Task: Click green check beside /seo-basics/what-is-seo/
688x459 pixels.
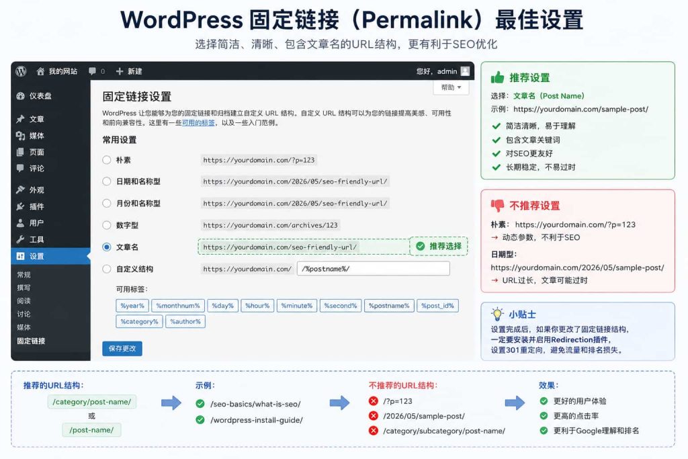Action: click(x=200, y=404)
